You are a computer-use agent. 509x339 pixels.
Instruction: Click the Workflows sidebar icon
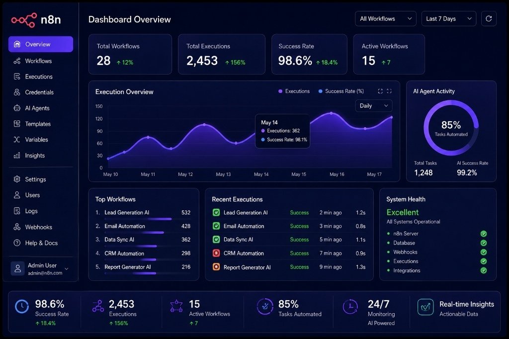tap(17, 61)
